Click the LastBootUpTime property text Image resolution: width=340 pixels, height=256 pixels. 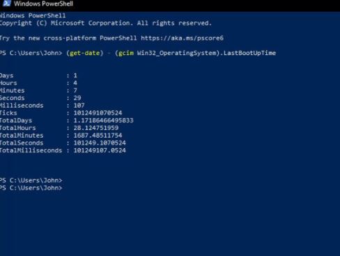click(249, 53)
